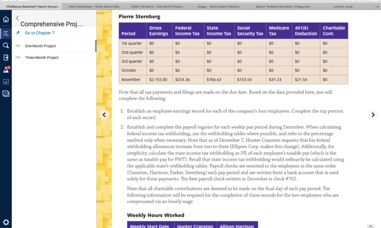Image resolution: width=381 pixels, height=228 pixels.
Task: Click the November row label
Action: click(x=131, y=79)
